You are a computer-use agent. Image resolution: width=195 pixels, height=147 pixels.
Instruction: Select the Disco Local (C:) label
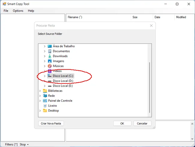63,76
